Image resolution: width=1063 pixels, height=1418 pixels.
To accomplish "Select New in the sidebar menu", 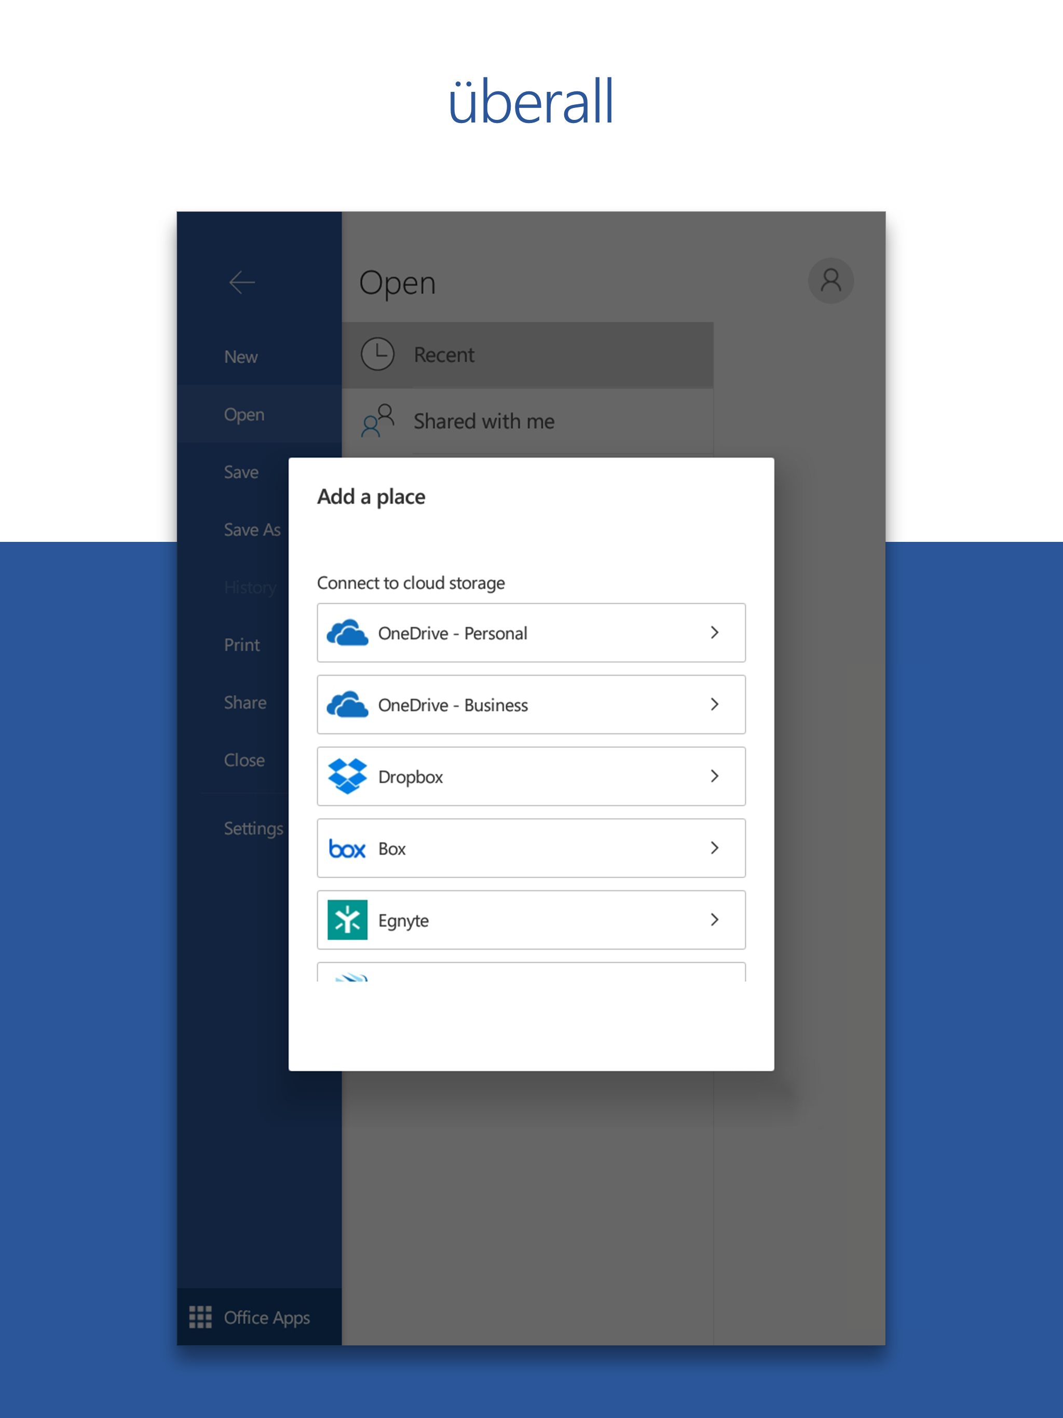I will [240, 357].
